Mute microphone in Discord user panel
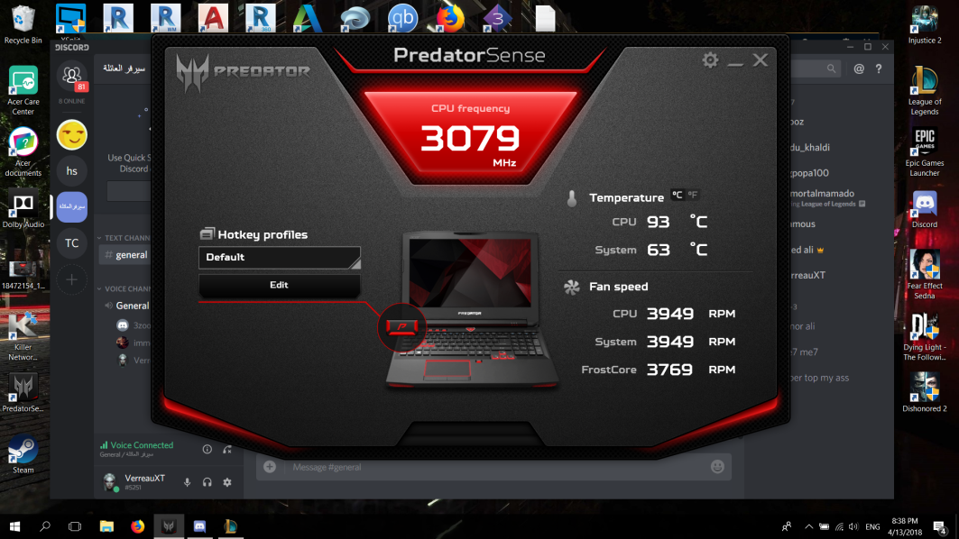Image resolution: width=959 pixels, height=539 pixels. pyautogui.click(x=187, y=482)
